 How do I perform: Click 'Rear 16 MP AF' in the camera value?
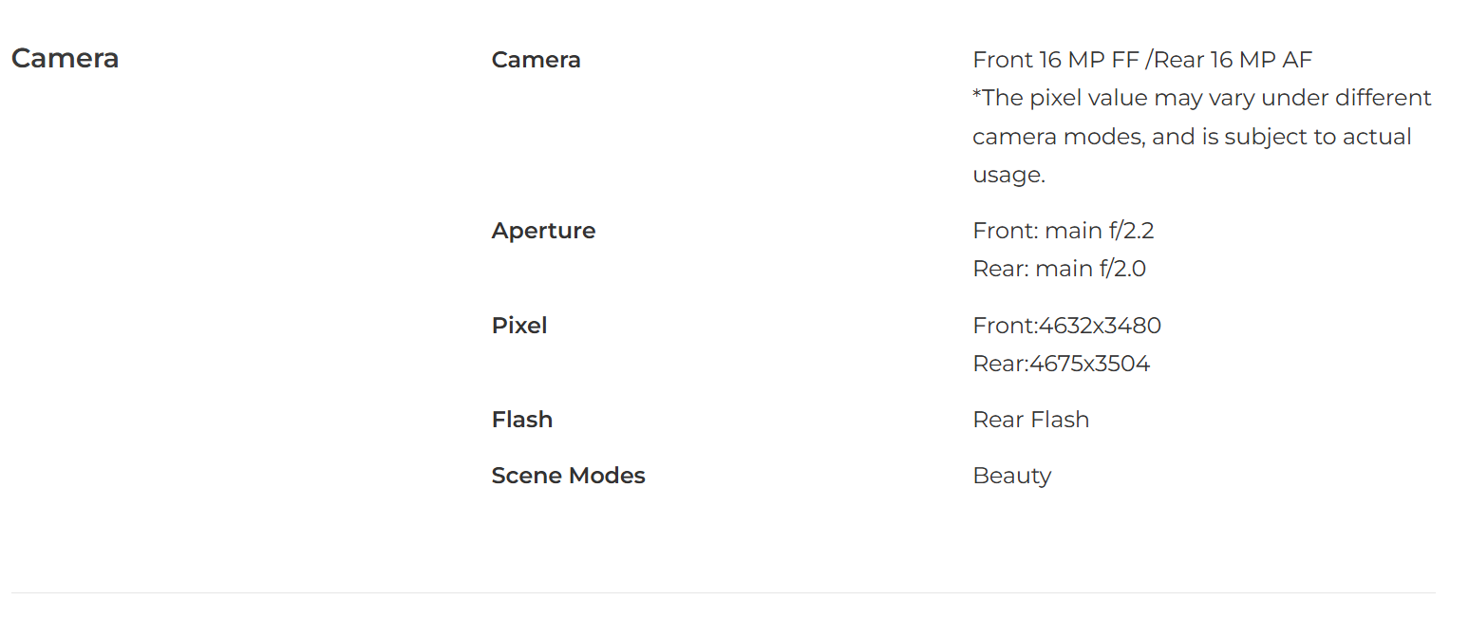point(1233,60)
